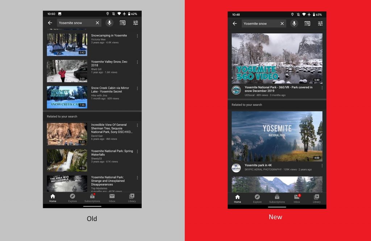Open the Skypic channel avatar
The image size is (371, 241).
[x=236, y=168]
